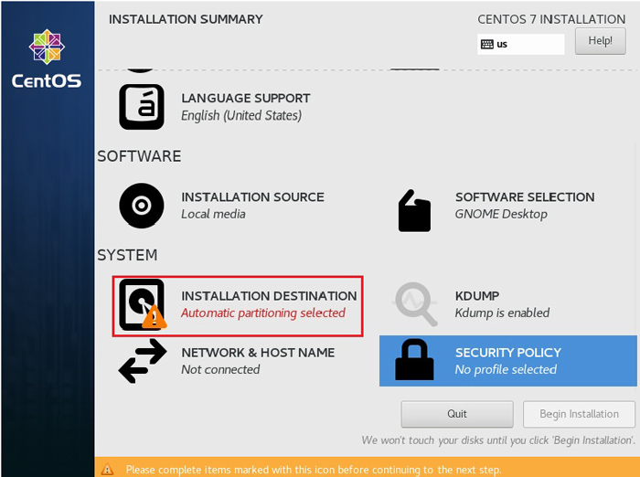Click the Begin Installation button
The height and width of the screenshot is (477, 640).
[579, 414]
